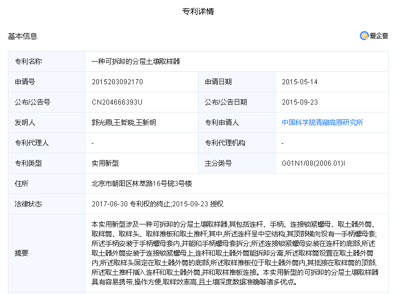
Task: Click the patent type value 实用新型
Action: pos(105,163)
